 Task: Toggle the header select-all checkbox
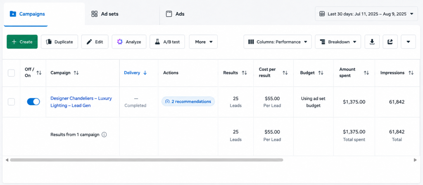coord(11,73)
